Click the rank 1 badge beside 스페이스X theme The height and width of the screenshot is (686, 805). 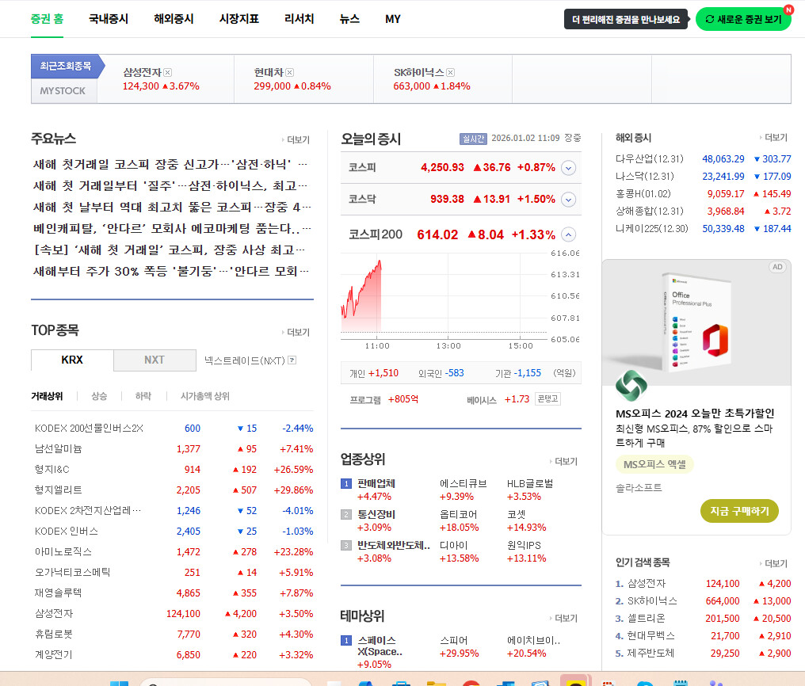pos(346,640)
